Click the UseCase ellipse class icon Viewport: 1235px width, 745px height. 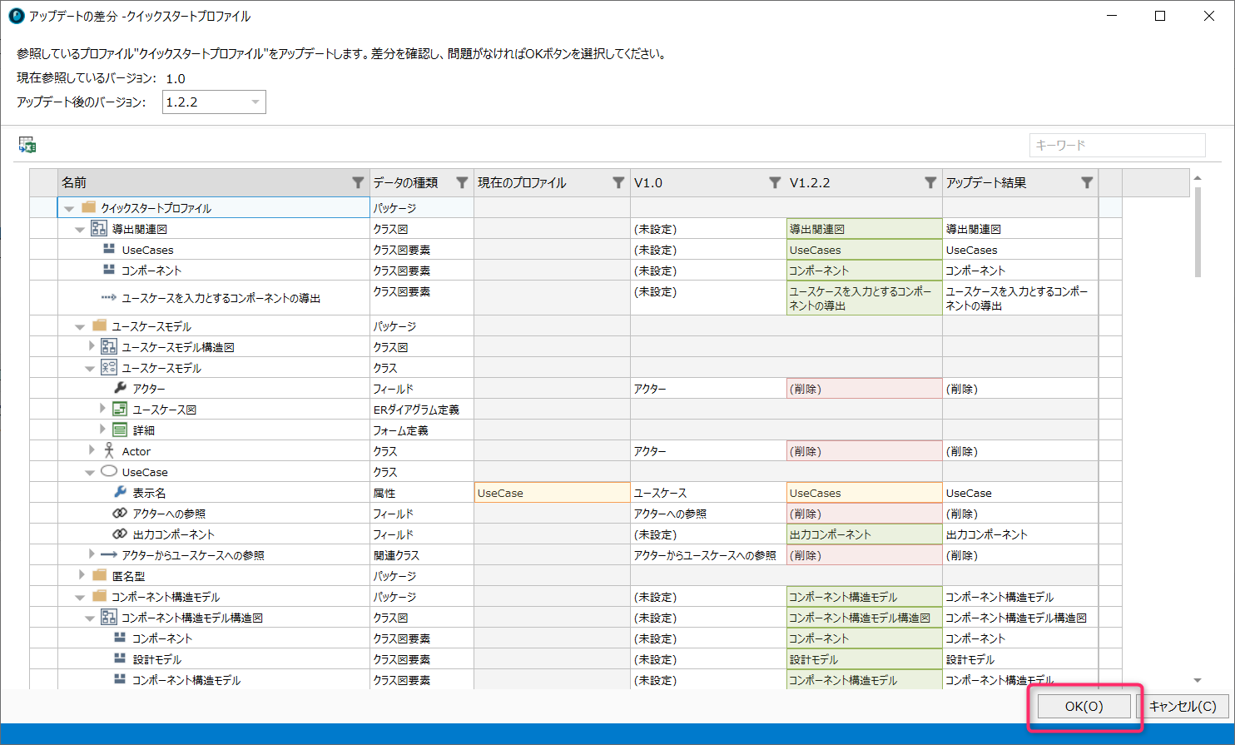pyautogui.click(x=109, y=471)
